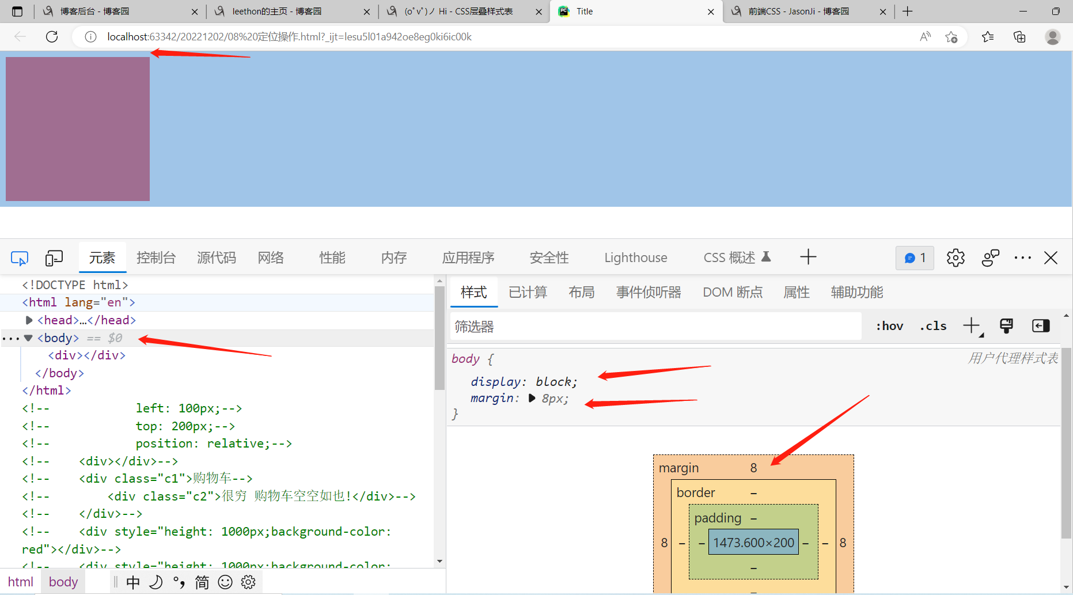This screenshot has width=1073, height=595.
Task: Open the IME settings gear icon
Action: tap(248, 582)
